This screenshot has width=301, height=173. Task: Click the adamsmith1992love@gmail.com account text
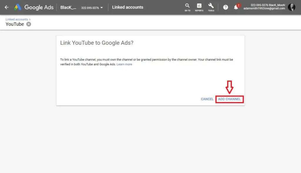coord(264,8)
